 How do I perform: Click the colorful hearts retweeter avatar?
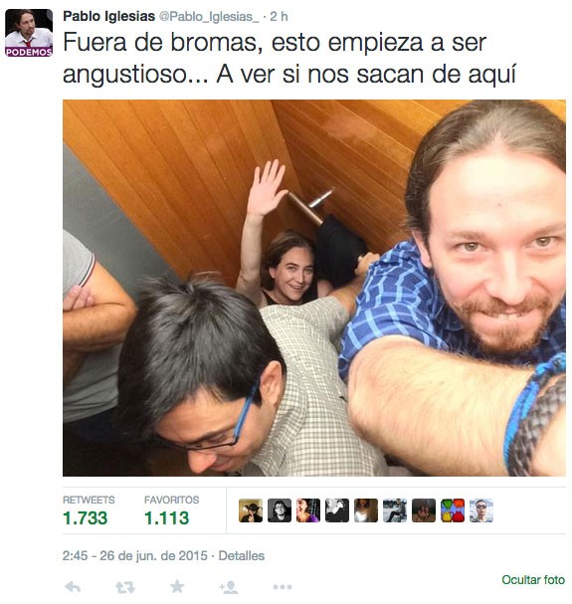click(x=453, y=510)
